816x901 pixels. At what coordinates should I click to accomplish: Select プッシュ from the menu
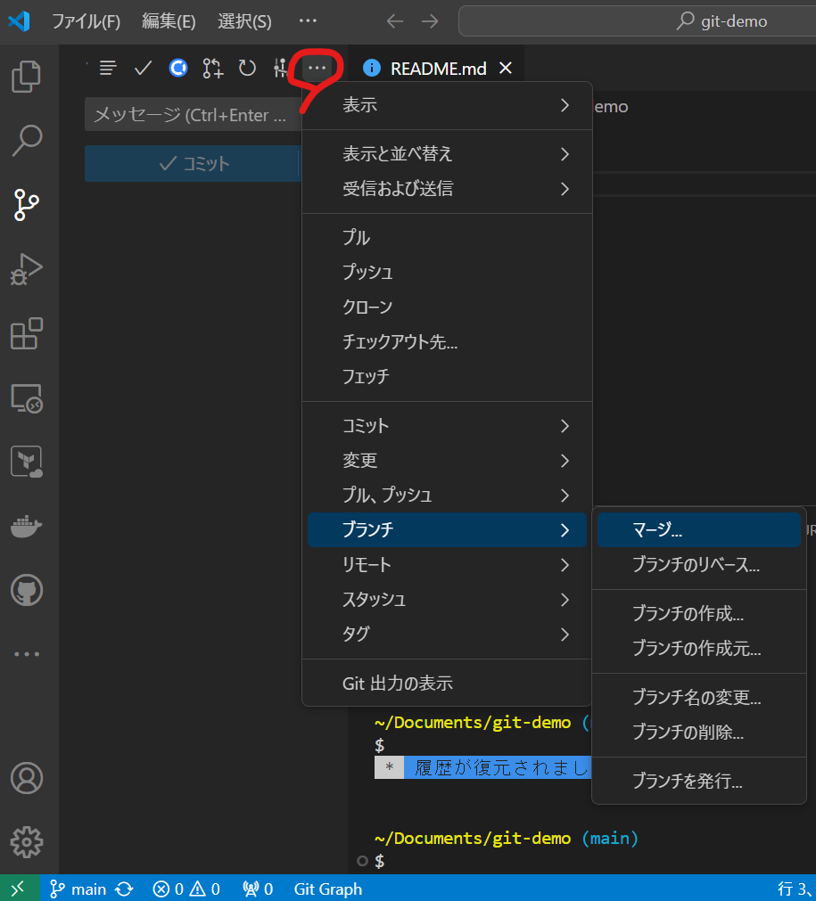tap(447, 272)
